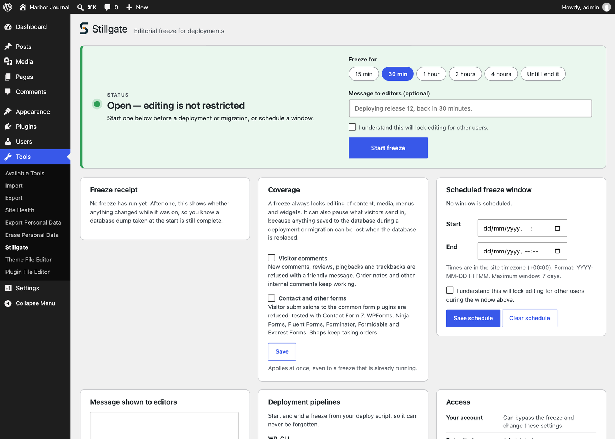Tick the lock editing acknowledgement under message field
Image resolution: width=615 pixels, height=439 pixels.
coord(352,127)
